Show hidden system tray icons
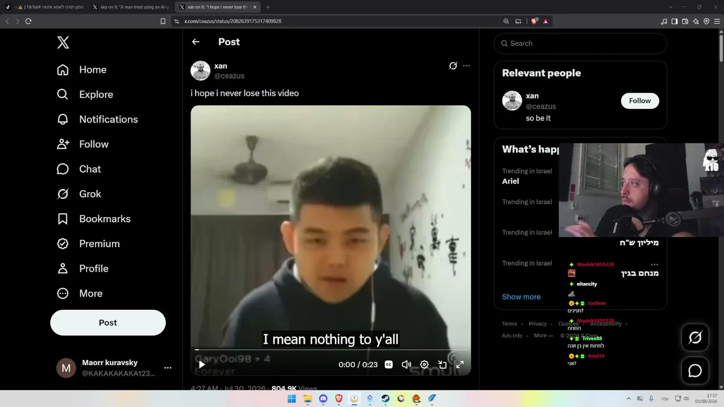The height and width of the screenshot is (407, 724). tap(628, 399)
